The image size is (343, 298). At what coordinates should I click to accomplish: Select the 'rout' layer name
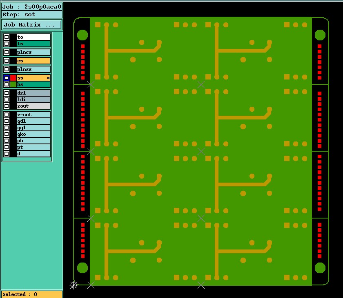[x=33, y=106]
